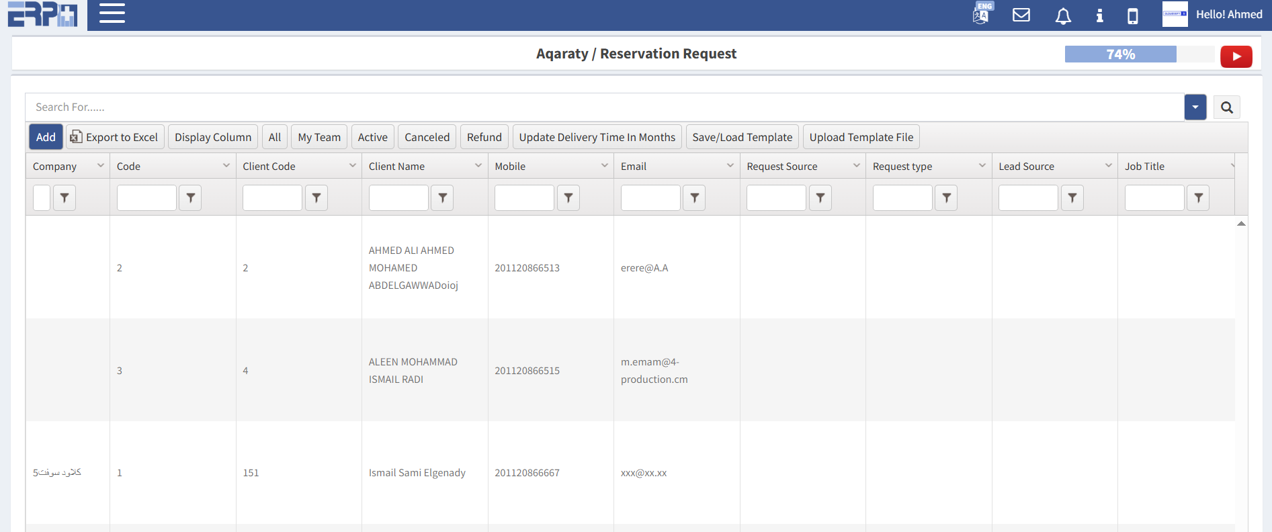Show the Active reservations filter
The image size is (1272, 532).
coord(372,137)
